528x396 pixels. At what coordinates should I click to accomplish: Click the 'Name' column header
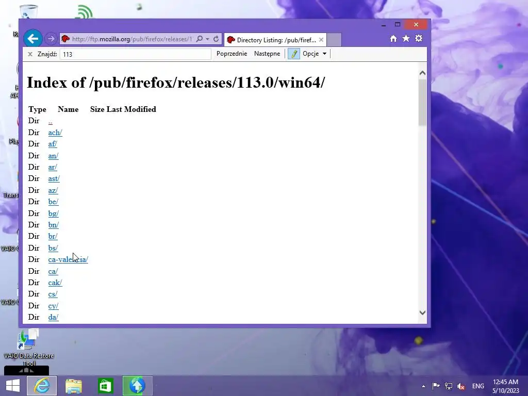coord(68,109)
